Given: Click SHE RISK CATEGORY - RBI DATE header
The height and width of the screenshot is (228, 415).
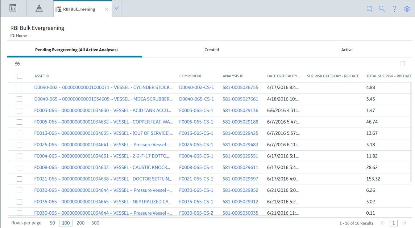Looking at the screenshot, I should tap(333, 76).
